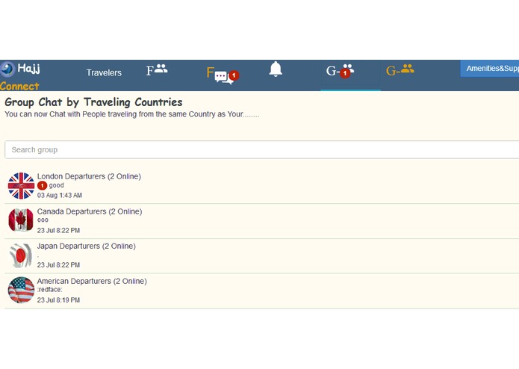Click the unread badge under London Departurers
The height and width of the screenshot is (369, 519).
pyautogui.click(x=42, y=186)
